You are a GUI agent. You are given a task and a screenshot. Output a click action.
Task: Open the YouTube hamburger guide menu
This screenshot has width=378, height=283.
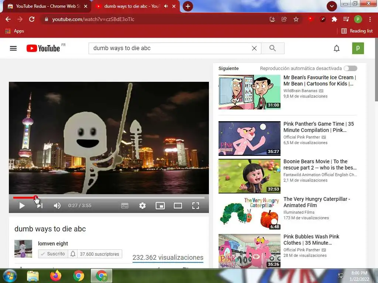13,48
